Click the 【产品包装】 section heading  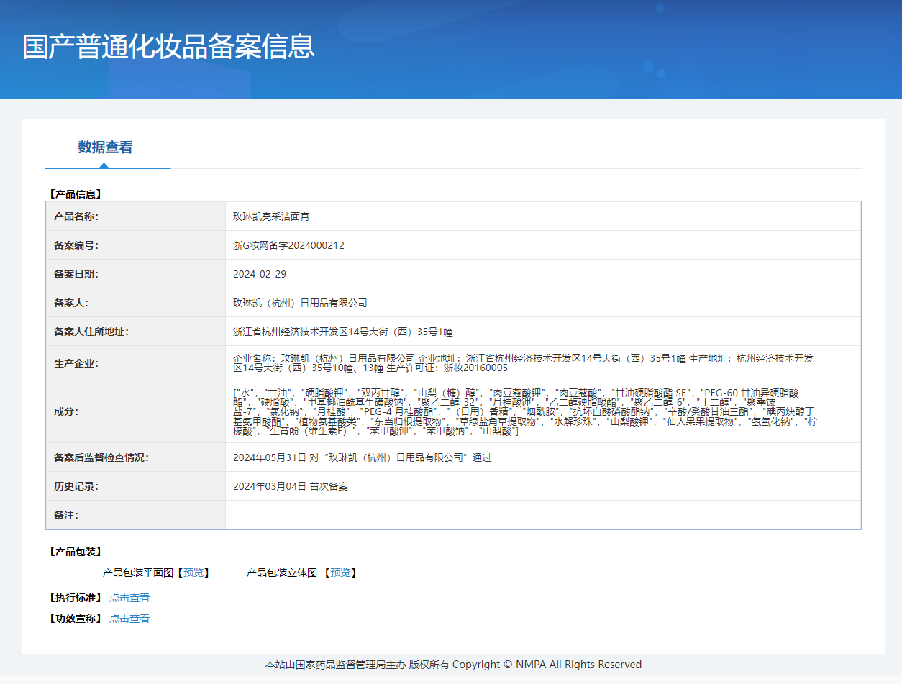point(76,552)
